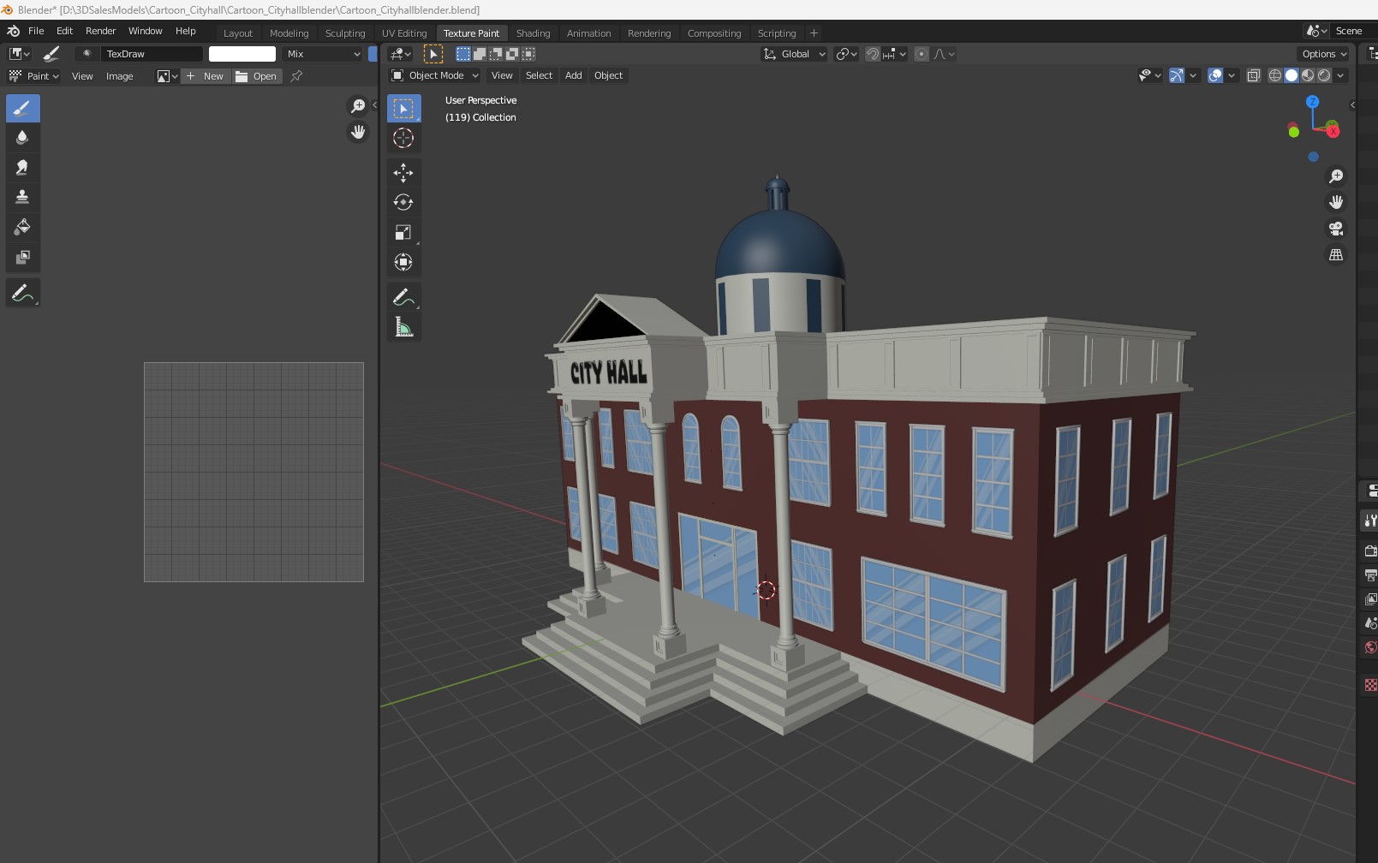
Task: Toggle X-ray display in viewport
Action: [1253, 75]
